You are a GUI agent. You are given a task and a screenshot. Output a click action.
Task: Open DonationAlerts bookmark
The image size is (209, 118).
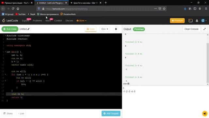point(68,14)
